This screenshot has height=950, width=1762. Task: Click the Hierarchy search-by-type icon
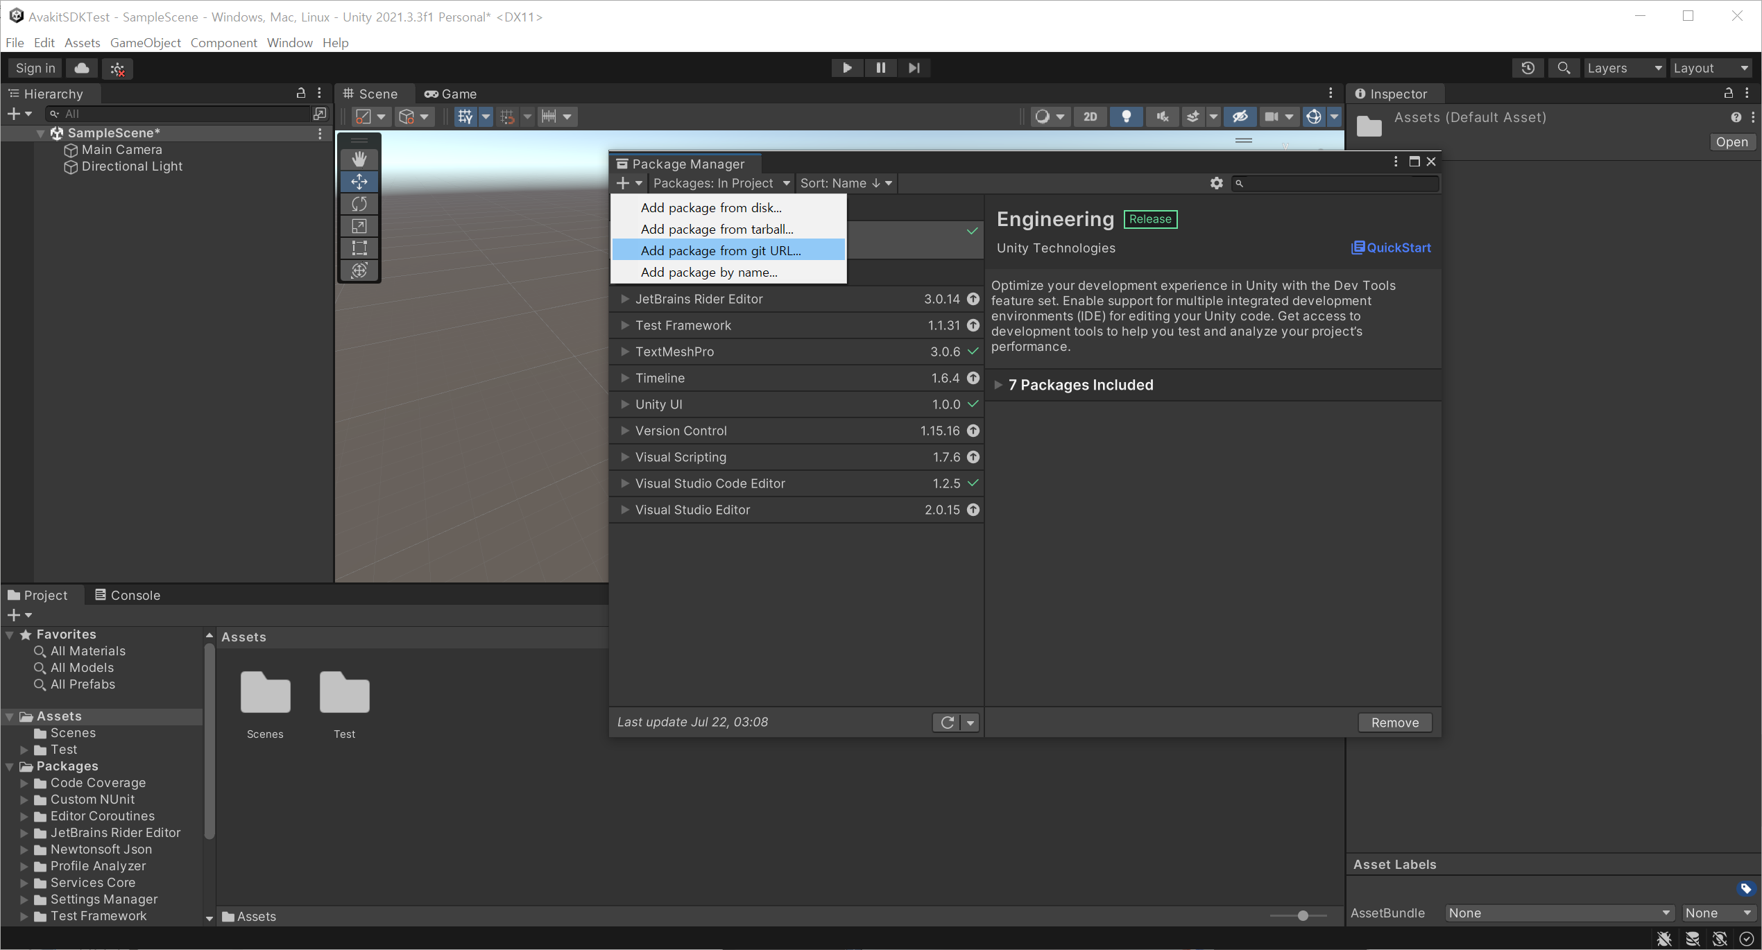320,114
